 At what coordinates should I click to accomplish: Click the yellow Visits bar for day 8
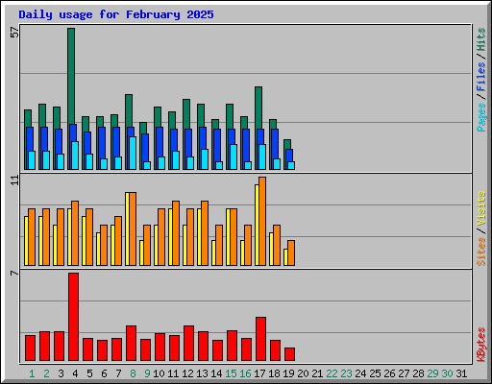click(127, 228)
